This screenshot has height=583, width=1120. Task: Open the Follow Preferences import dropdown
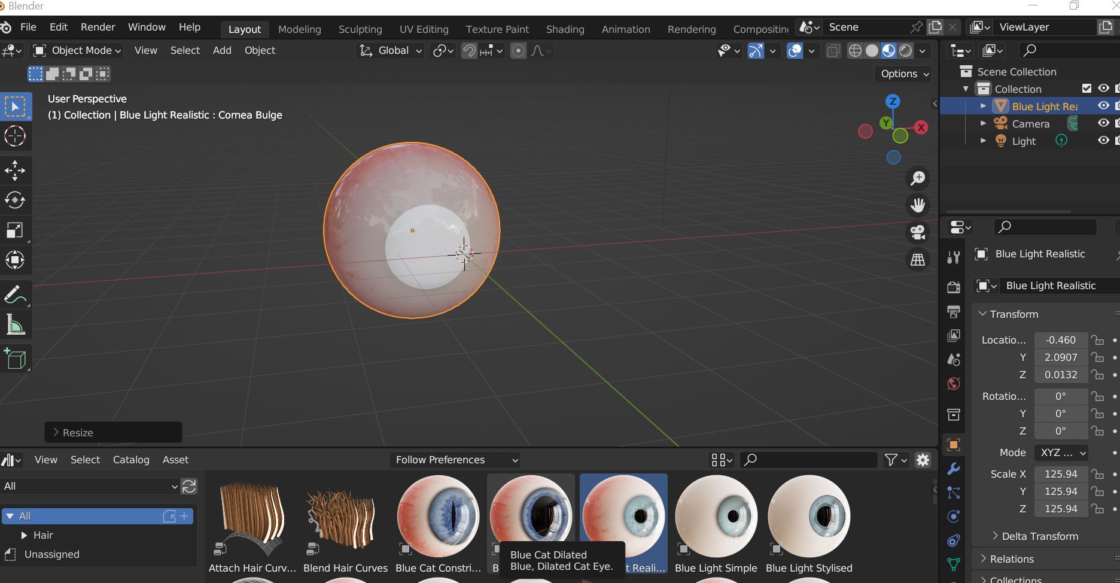(x=455, y=460)
